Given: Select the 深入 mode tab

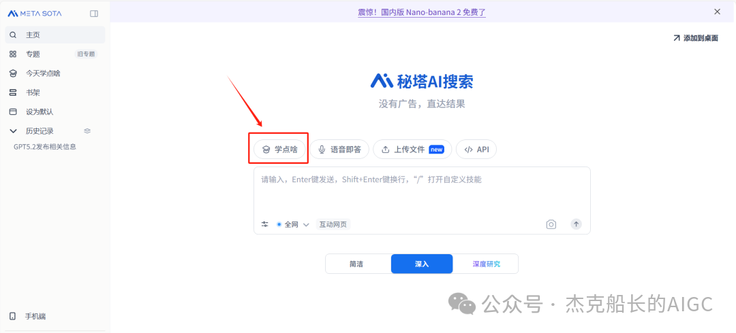Looking at the screenshot, I should [x=422, y=264].
